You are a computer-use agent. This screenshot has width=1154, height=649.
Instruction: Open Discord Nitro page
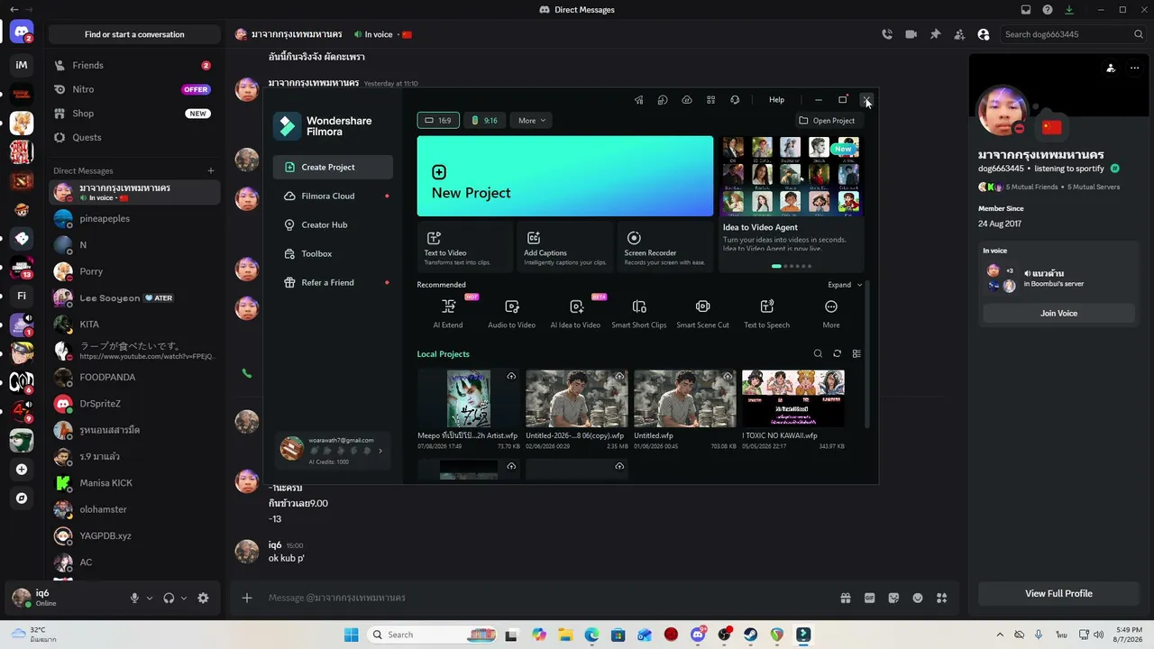[x=134, y=89]
